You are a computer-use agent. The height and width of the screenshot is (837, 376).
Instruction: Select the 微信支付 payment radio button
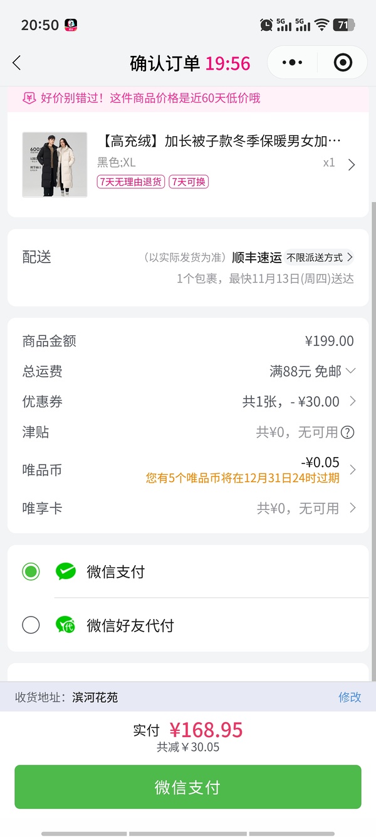tap(31, 572)
